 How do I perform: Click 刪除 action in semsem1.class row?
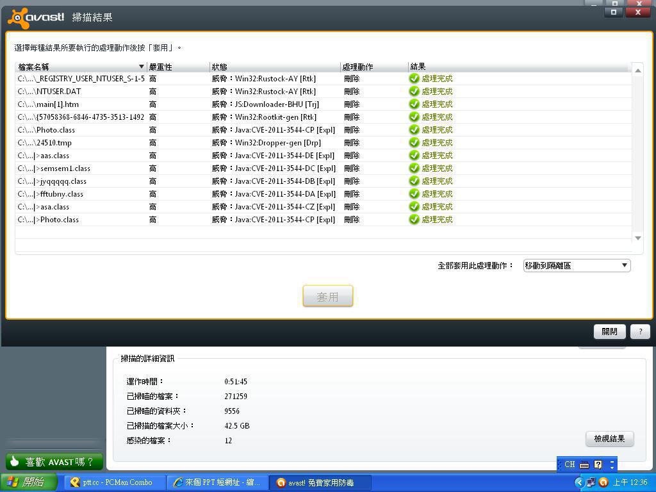(x=352, y=168)
